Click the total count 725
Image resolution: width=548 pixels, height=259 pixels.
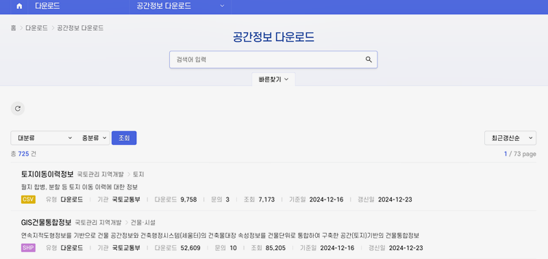pyautogui.click(x=23, y=154)
